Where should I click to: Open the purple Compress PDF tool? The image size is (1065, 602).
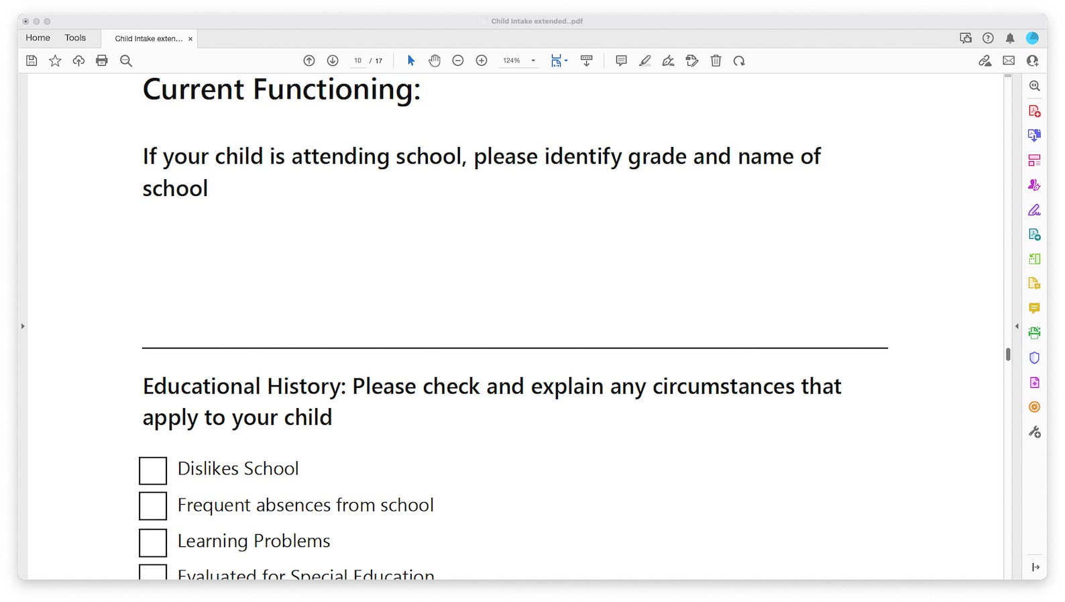click(x=1035, y=383)
